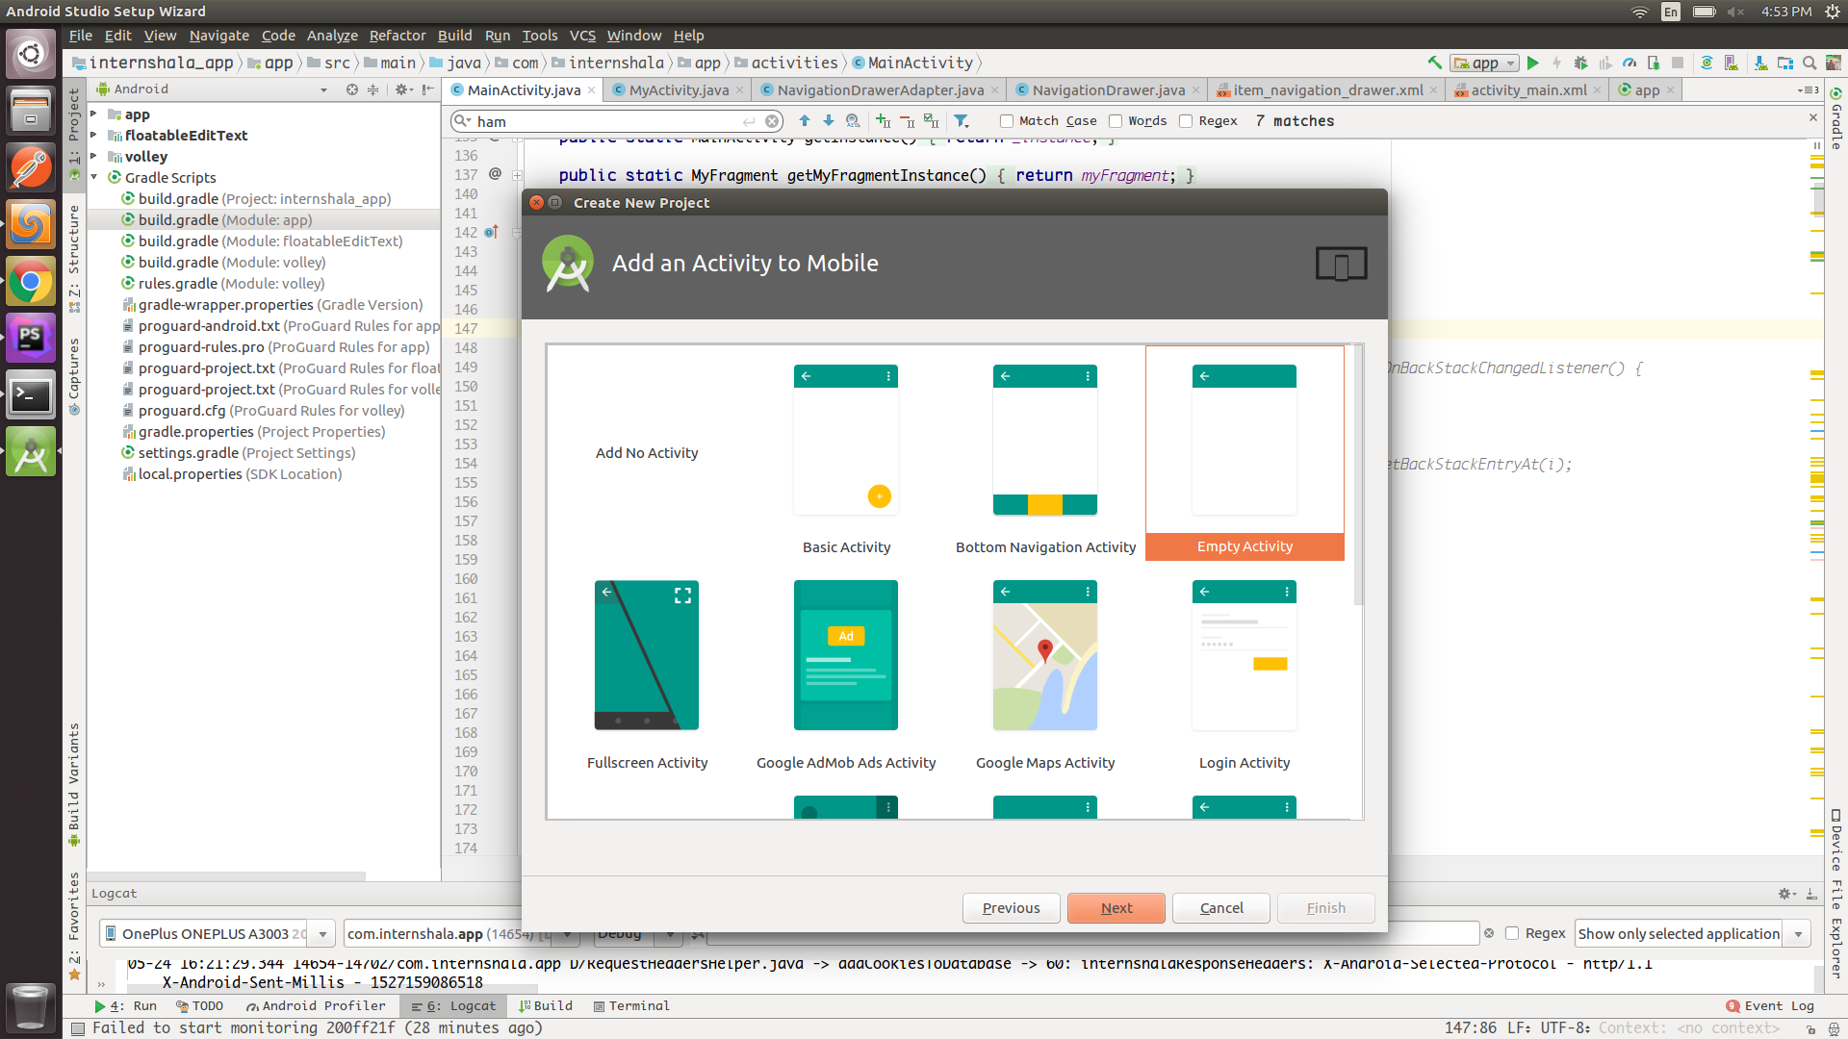Screen dimensions: 1848x1039
Task: Open Google Chrome from the dock
Action: point(31,282)
